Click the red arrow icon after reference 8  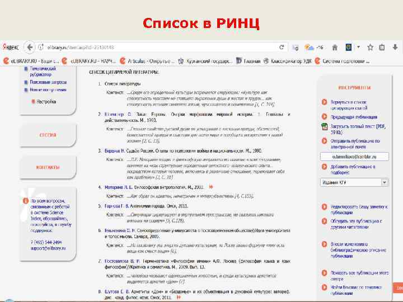(x=179, y=297)
